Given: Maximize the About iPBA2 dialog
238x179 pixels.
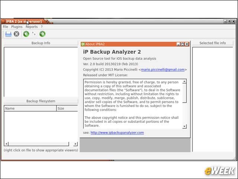Looking at the screenshot, I should coord(183,44).
